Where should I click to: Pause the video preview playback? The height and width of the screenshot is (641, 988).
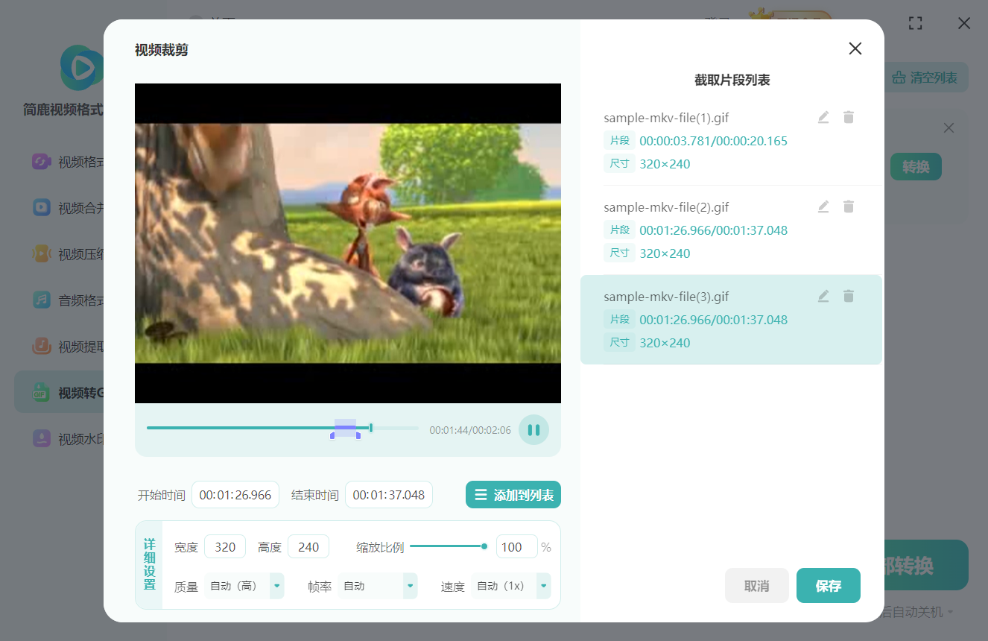click(x=533, y=429)
